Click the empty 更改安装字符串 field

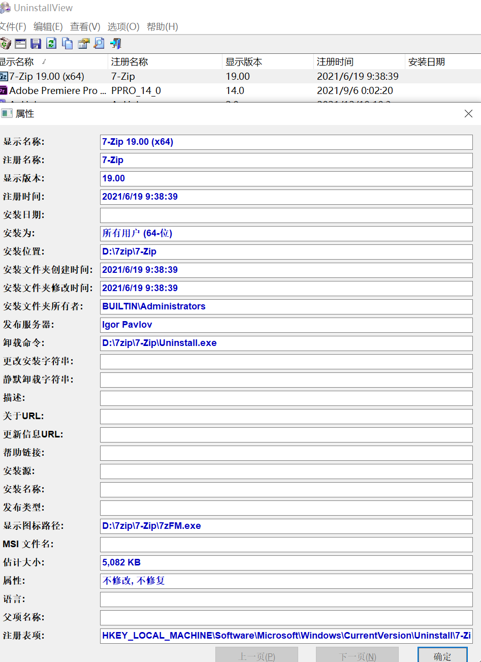286,361
